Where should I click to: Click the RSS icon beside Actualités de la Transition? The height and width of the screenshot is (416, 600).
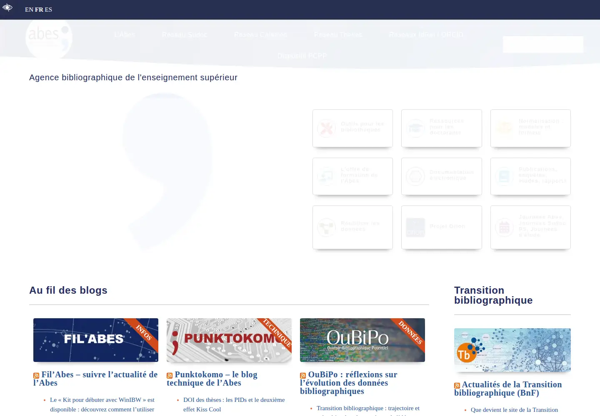tap(457, 386)
